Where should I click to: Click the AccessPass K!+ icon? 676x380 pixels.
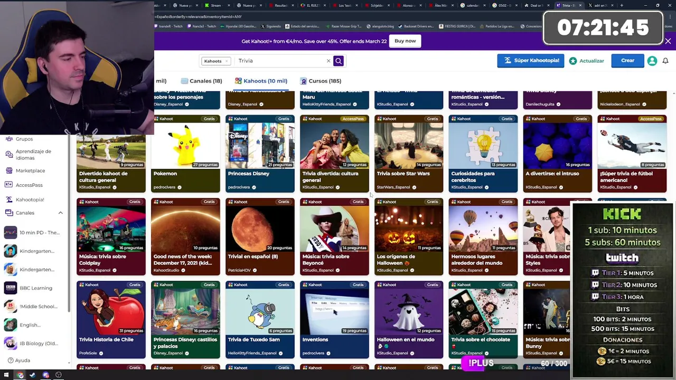click(x=9, y=185)
